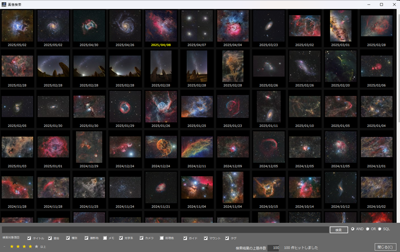
Task: Select the OR radio button
Action: (x=367, y=229)
